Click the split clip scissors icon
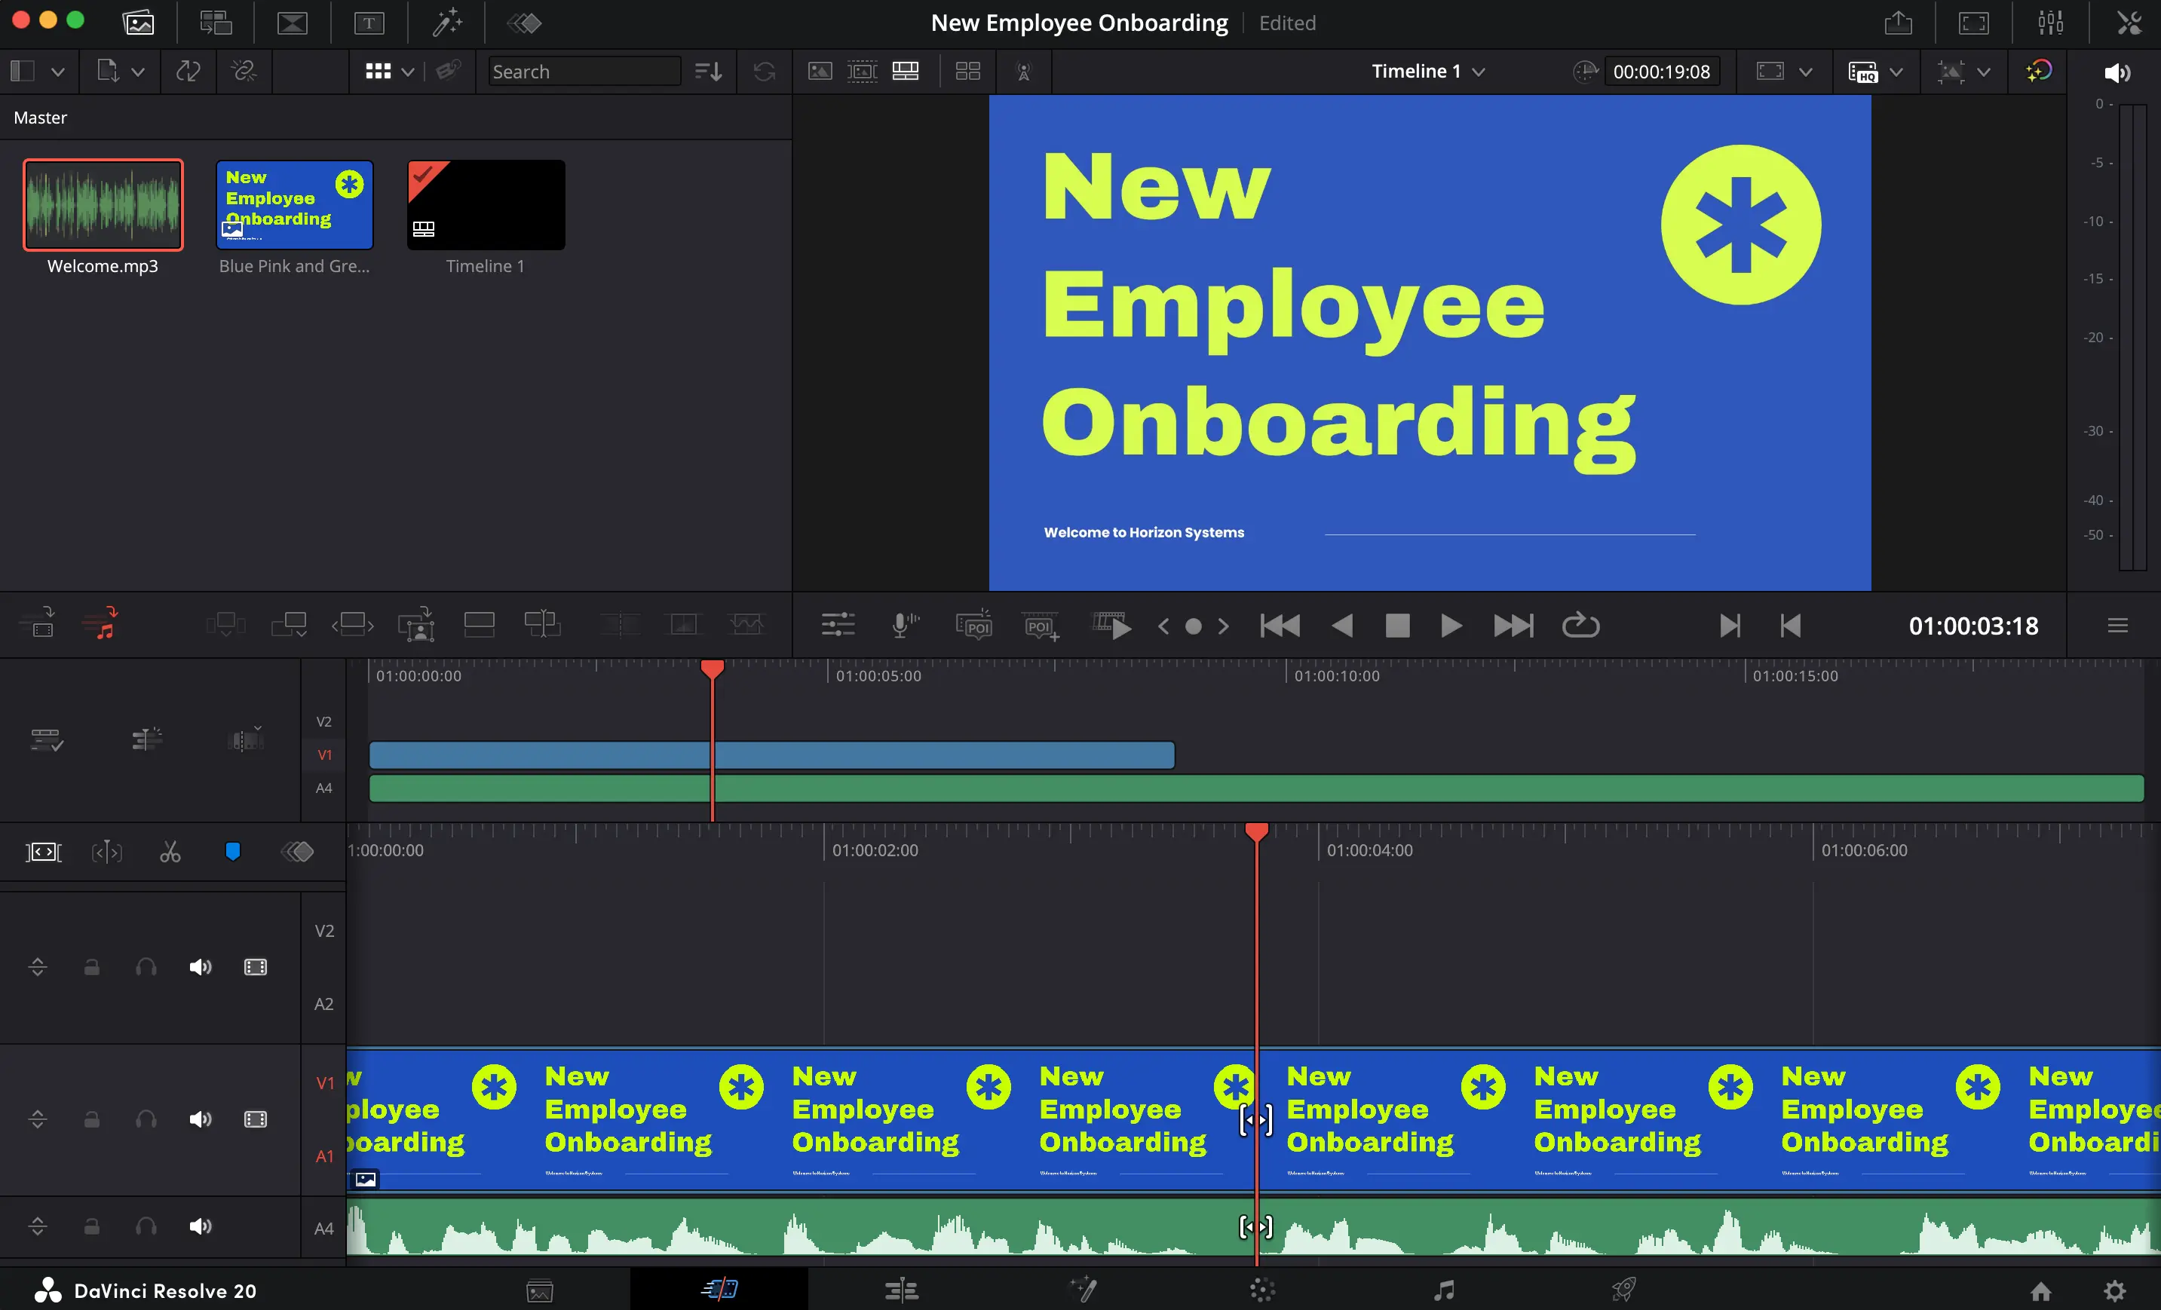2161x1310 pixels. click(x=170, y=852)
